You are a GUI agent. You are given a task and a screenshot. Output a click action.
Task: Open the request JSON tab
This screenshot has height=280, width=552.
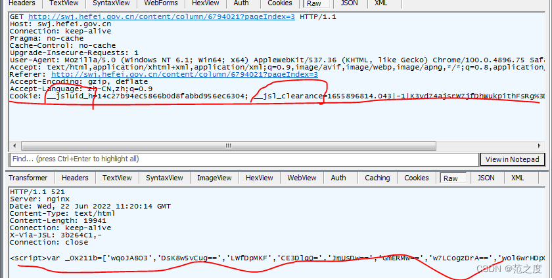click(348, 3)
